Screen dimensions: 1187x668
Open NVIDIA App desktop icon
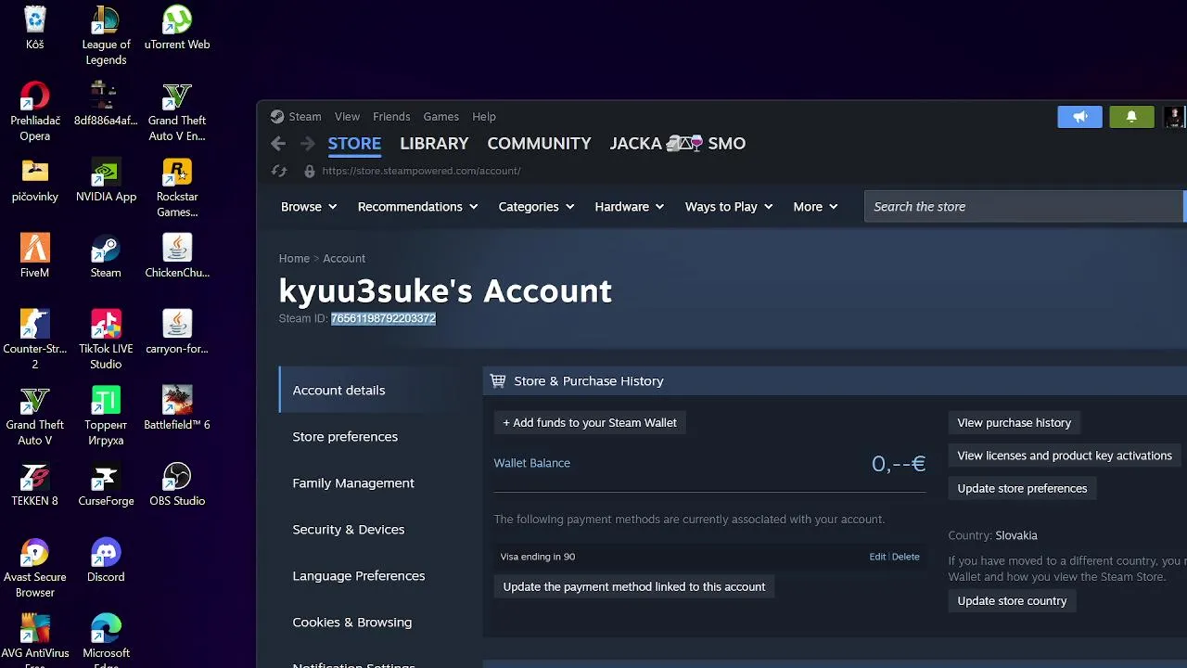point(106,180)
